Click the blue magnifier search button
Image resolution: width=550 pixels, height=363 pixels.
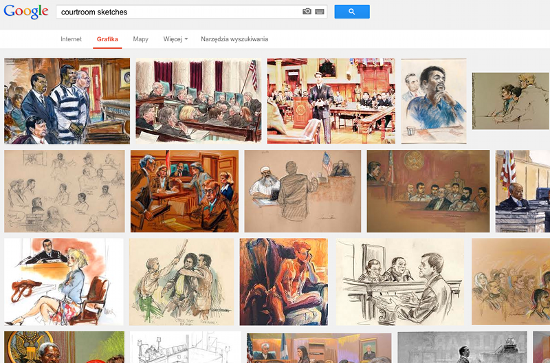point(351,12)
